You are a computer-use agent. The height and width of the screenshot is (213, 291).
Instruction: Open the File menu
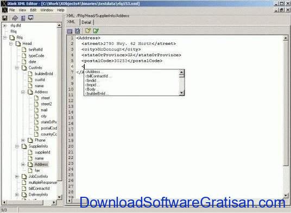[12, 10]
